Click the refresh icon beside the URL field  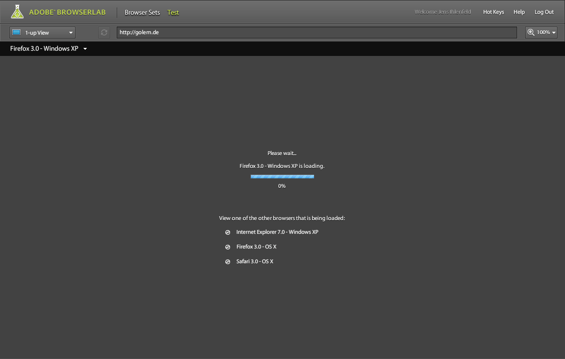[x=104, y=32]
